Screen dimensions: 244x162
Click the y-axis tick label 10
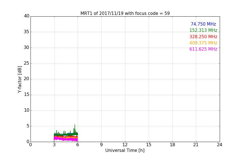tap(27, 110)
